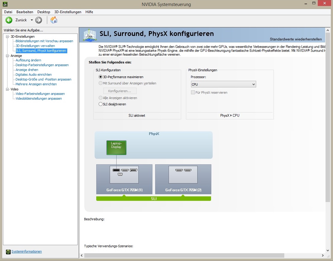Click the grey forward arrow icon
The image size is (333, 261).
coord(39,20)
